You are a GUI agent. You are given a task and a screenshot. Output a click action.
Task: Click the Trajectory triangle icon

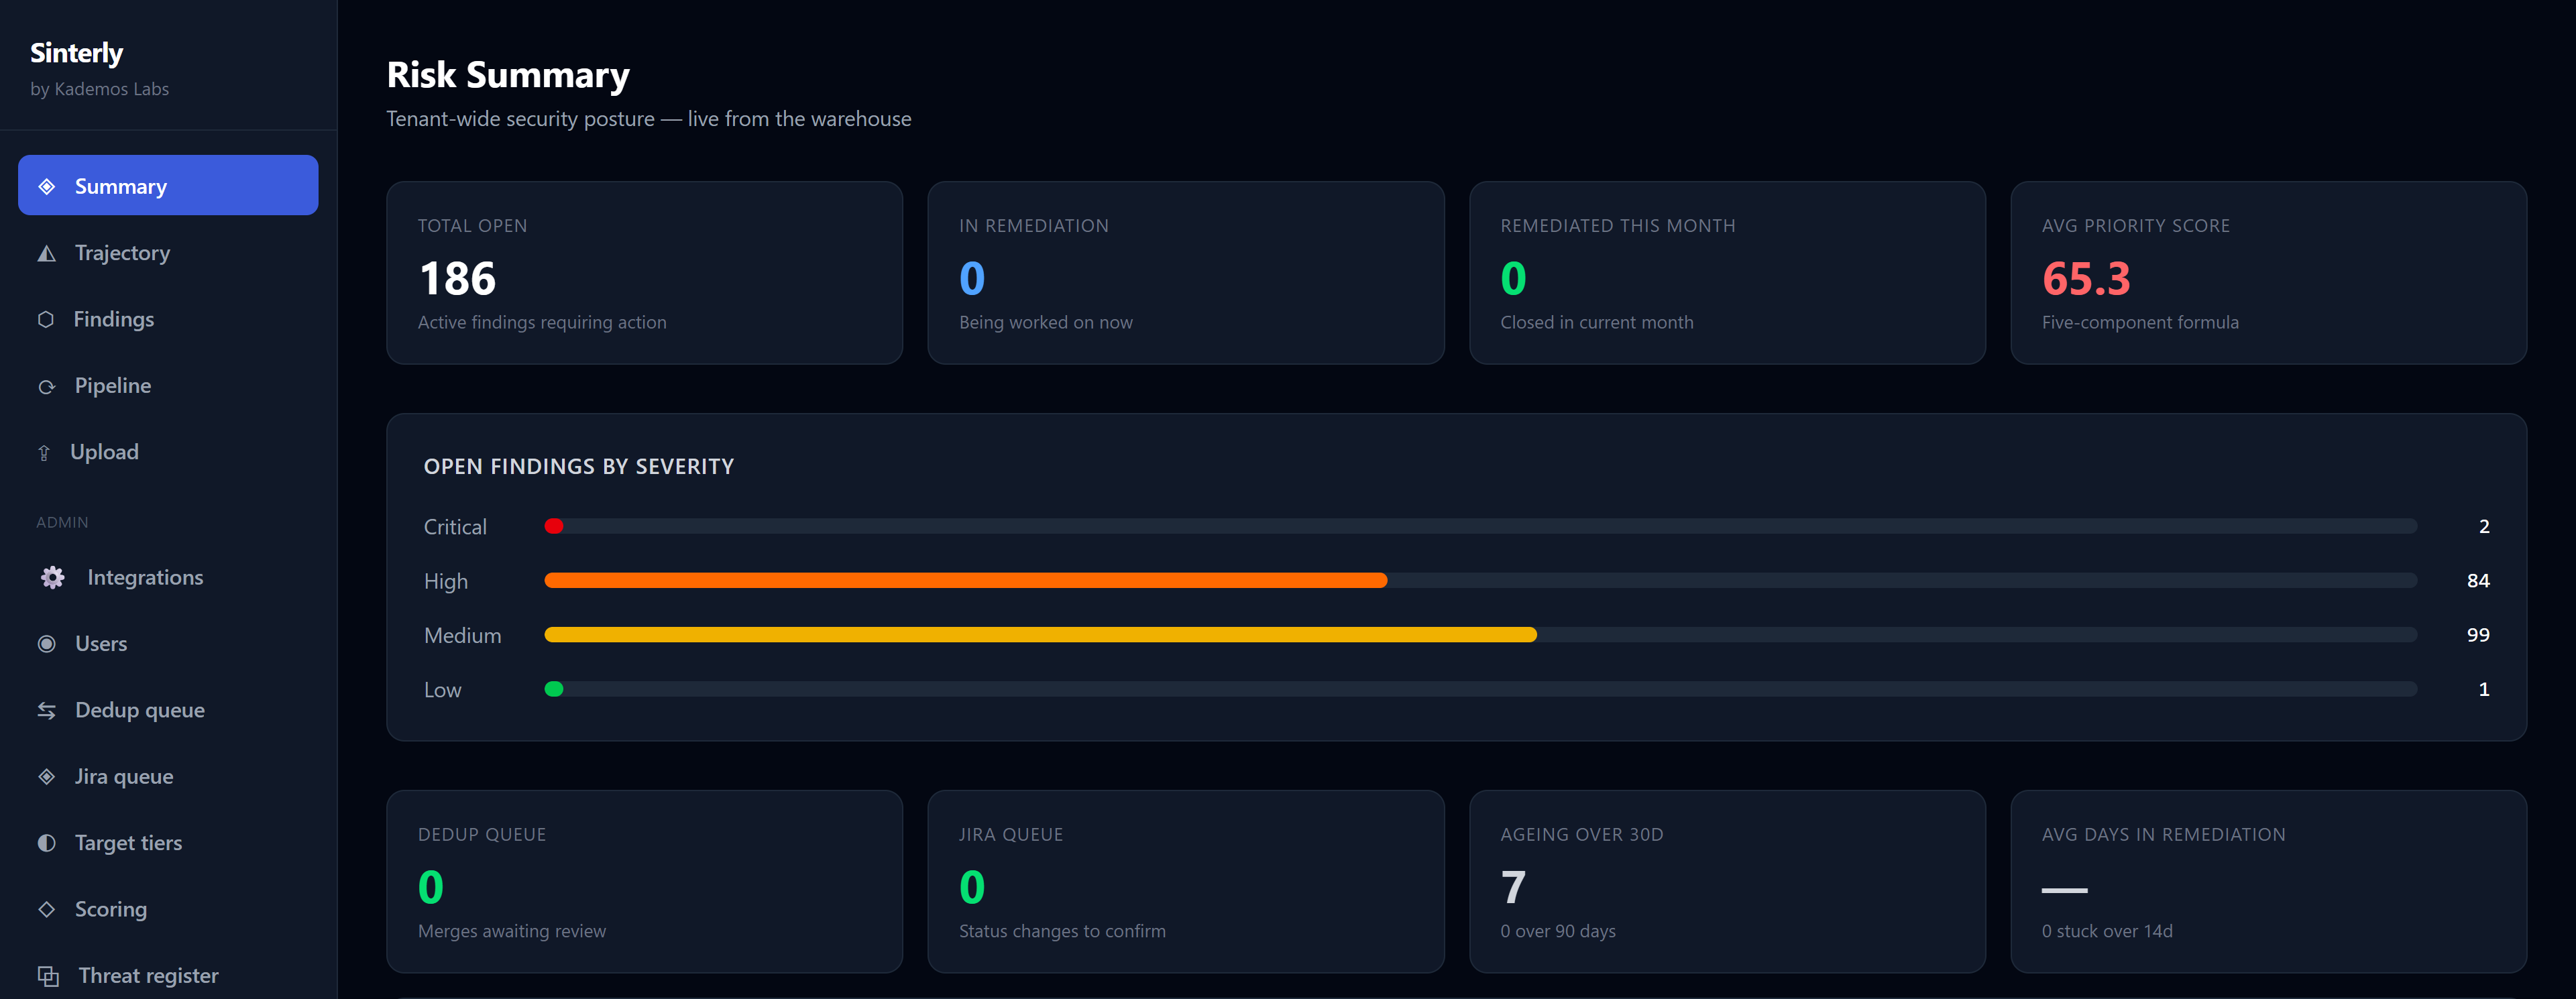47,253
